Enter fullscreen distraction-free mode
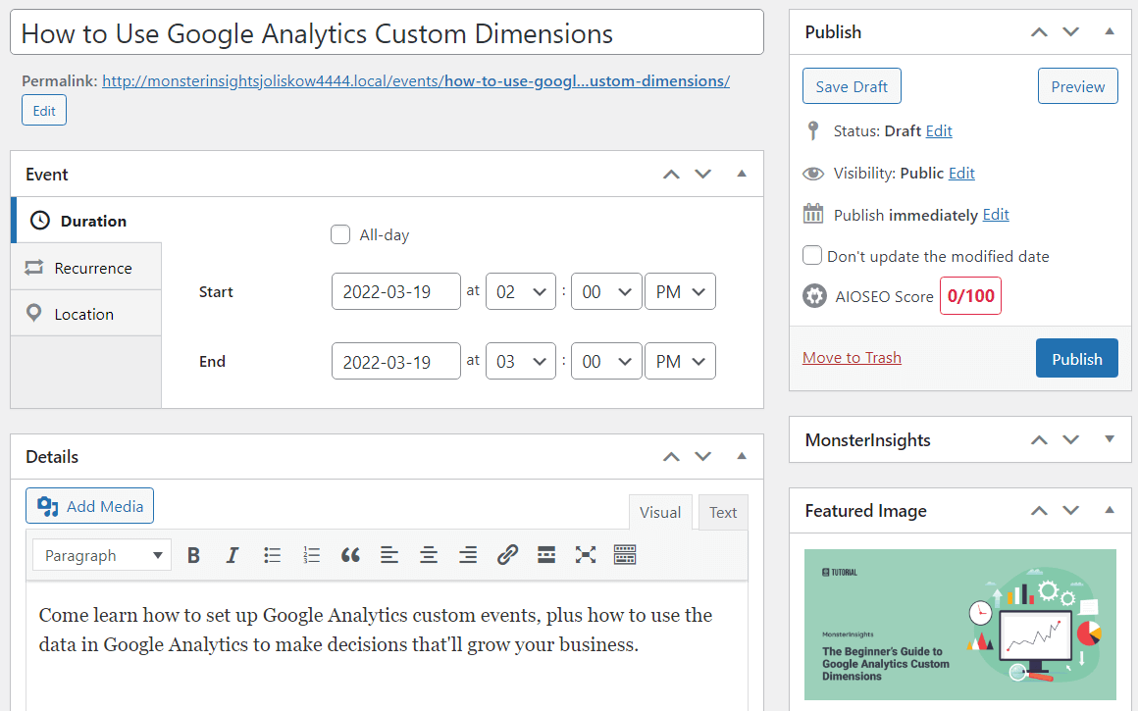Screen dimensions: 1138x711 tap(586, 555)
